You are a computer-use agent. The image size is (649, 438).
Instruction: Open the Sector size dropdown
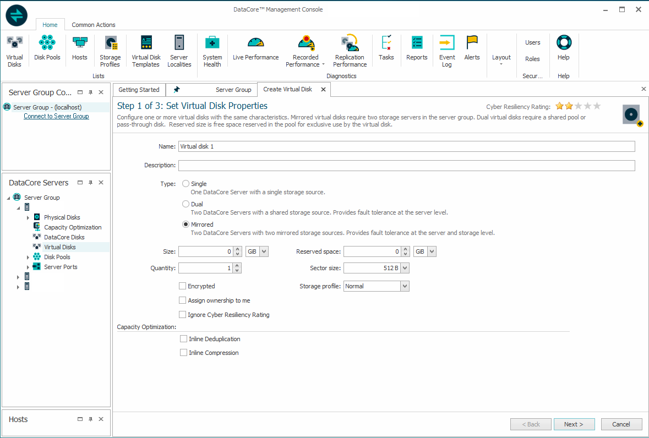point(405,268)
